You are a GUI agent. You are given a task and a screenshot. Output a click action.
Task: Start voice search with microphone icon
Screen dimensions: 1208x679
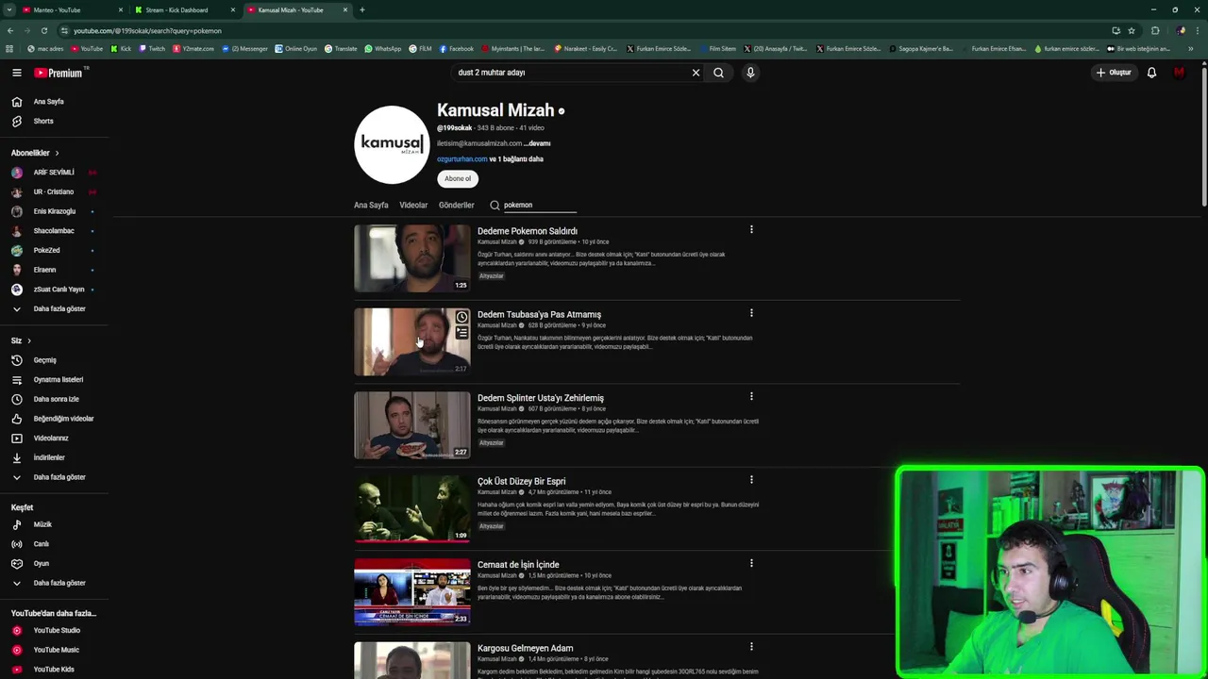point(750,73)
